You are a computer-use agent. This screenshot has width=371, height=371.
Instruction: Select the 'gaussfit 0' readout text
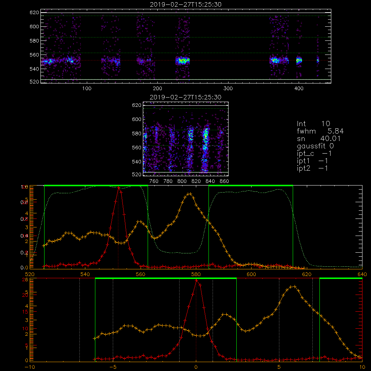point(315,146)
